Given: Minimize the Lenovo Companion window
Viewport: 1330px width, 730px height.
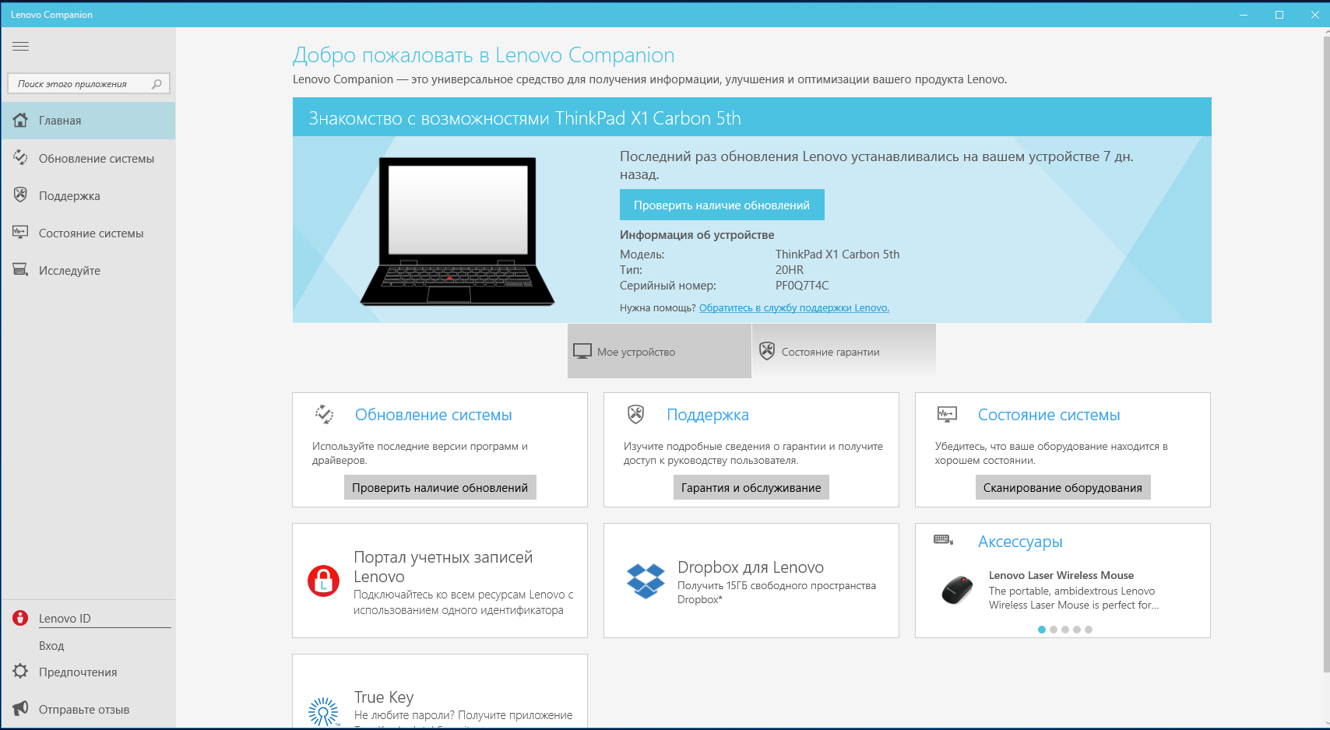Looking at the screenshot, I should pos(1244,15).
